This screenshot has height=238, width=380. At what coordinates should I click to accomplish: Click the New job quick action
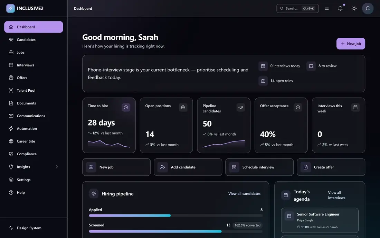click(116, 167)
